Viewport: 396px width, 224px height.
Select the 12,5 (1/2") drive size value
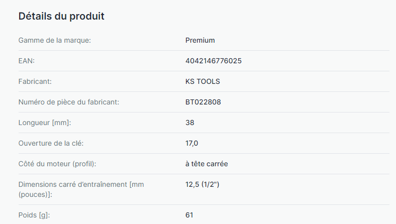coord(203,185)
